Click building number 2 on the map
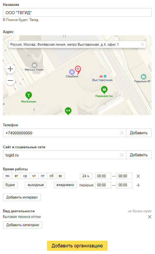Screen dimensions: 155x254 click(34, 110)
